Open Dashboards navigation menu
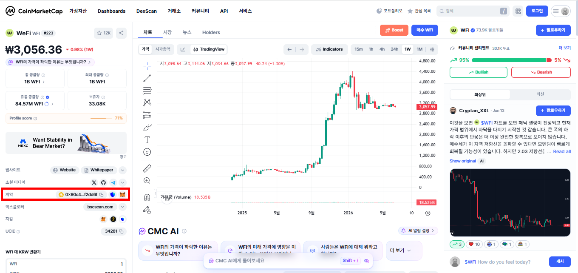578x273 pixels. point(111,11)
